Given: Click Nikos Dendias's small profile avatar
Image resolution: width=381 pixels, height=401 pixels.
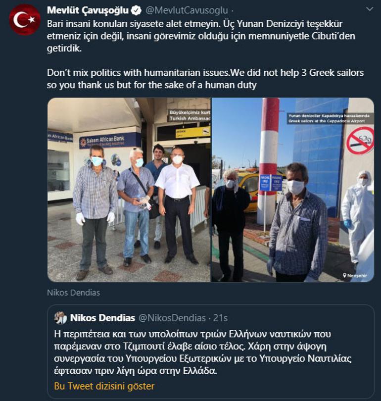Looking at the screenshot, I should coord(60,318).
